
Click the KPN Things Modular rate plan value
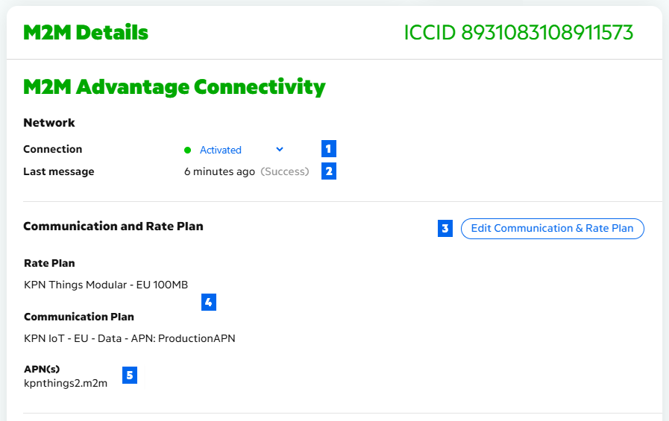point(106,284)
